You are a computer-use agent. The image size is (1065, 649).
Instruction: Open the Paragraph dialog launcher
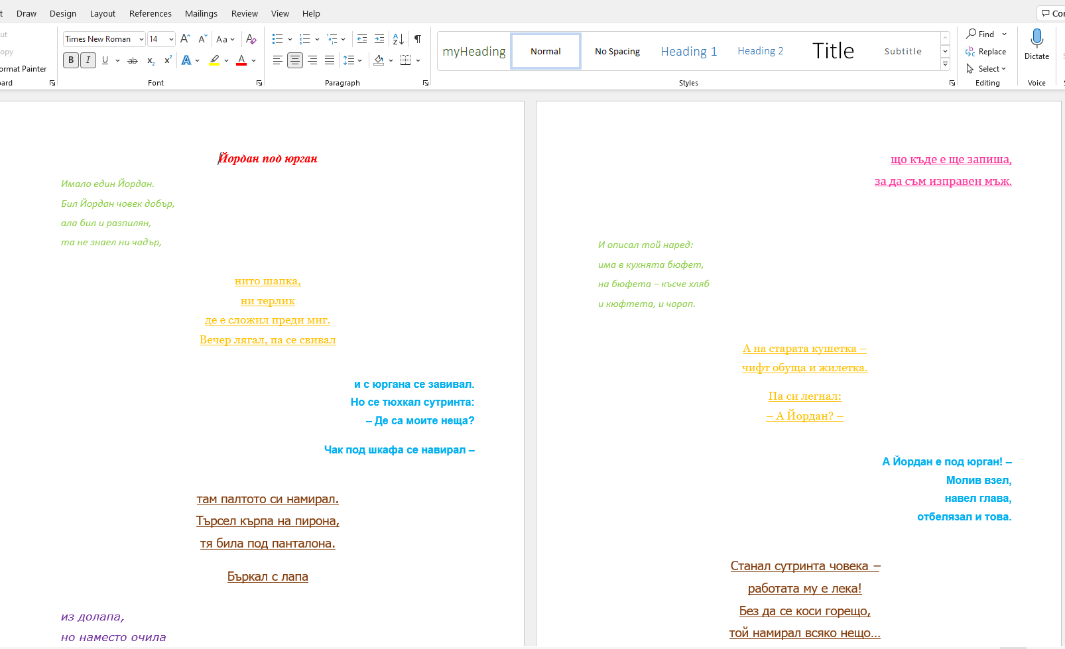426,83
